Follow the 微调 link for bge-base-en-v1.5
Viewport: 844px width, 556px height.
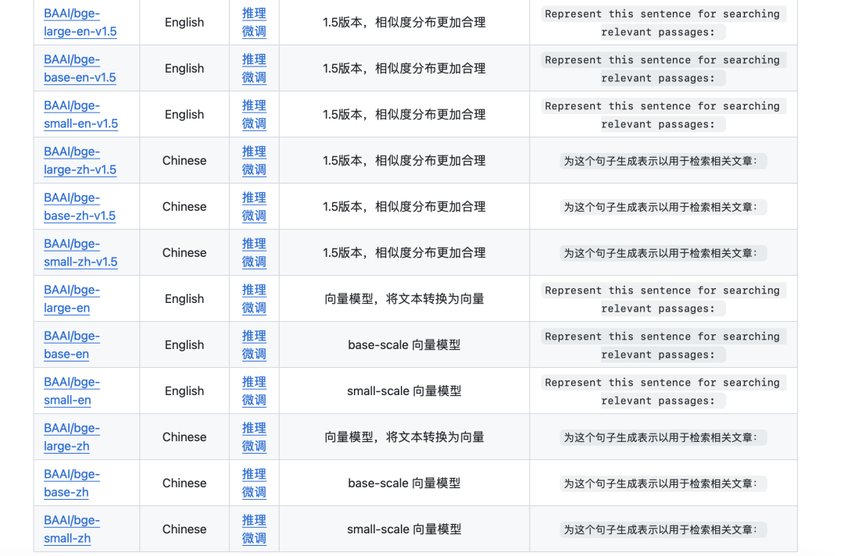click(254, 78)
